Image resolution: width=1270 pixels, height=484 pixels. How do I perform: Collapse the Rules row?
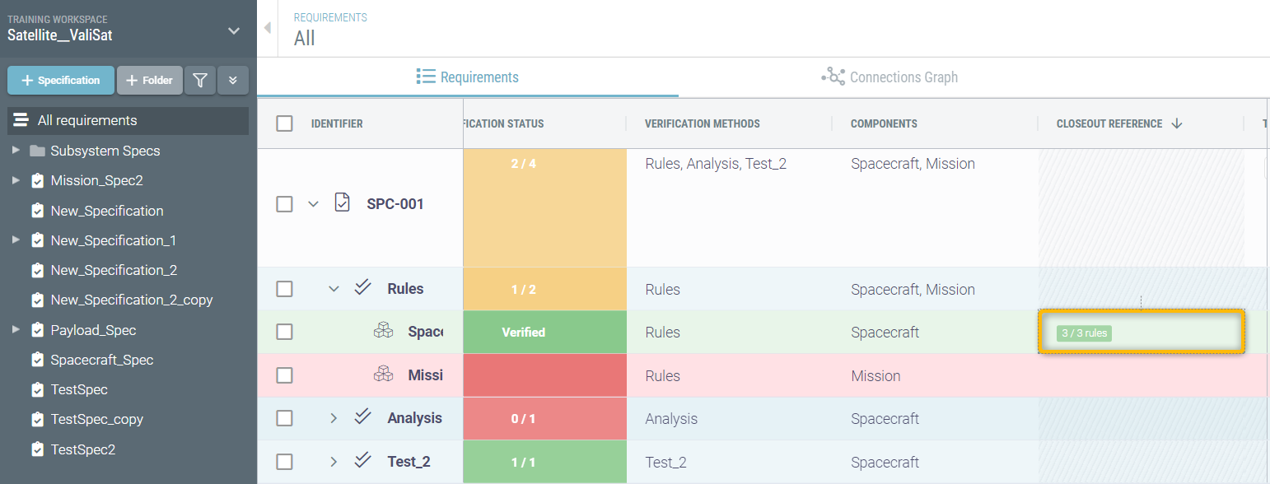334,289
